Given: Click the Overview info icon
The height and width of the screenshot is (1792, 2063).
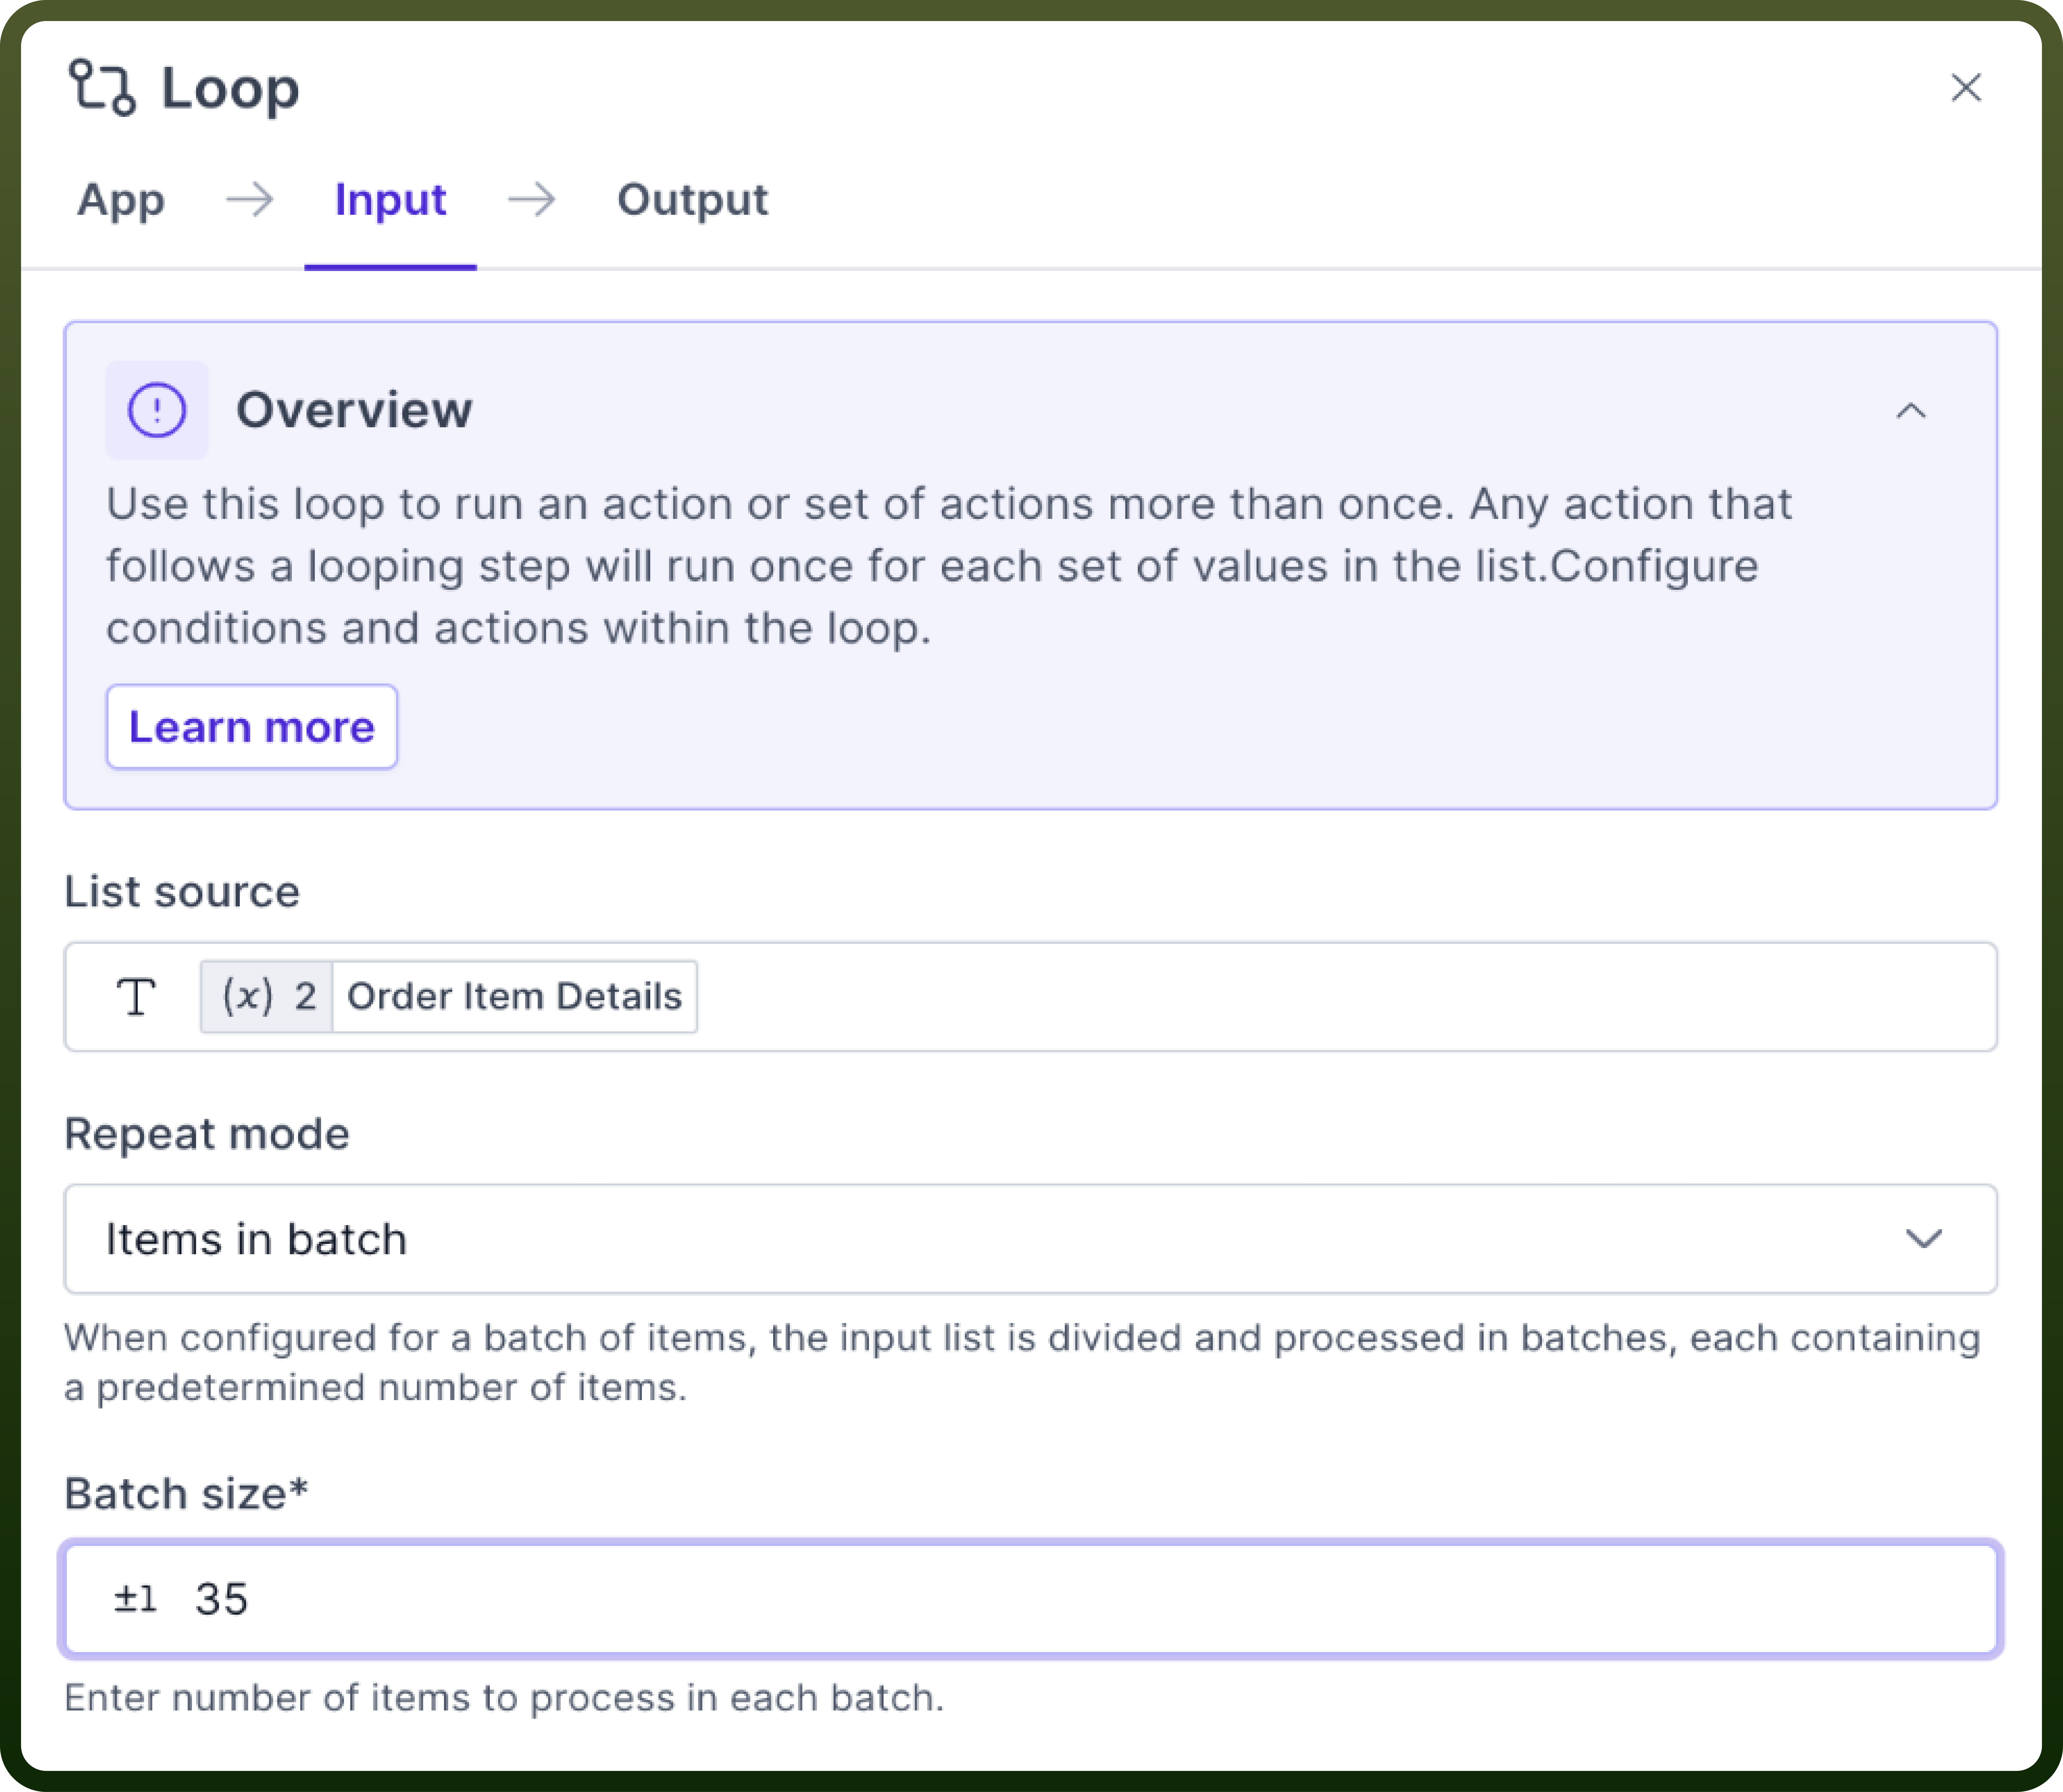Looking at the screenshot, I should (157, 410).
